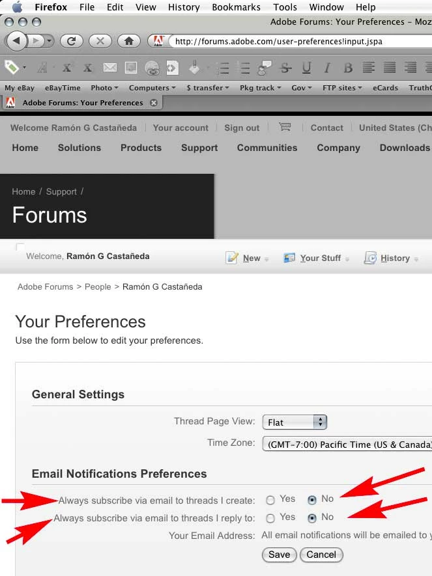Viewport: 432px width, 576px height.
Task: Open the back/forward history dropdown arrow
Action: coord(49,41)
